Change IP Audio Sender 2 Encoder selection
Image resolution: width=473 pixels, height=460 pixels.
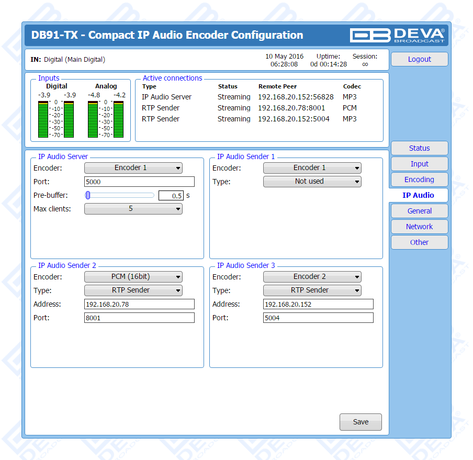pyautogui.click(x=133, y=277)
